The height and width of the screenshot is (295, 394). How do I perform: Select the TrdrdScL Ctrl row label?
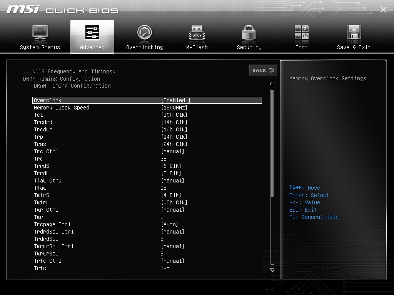[x=54, y=232]
